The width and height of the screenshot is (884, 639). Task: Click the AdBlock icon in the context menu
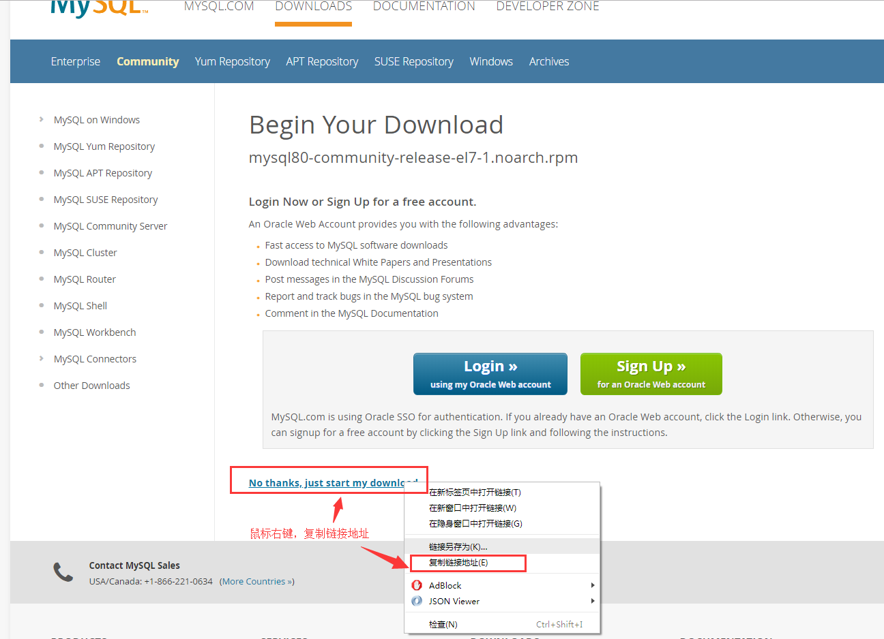coord(417,585)
